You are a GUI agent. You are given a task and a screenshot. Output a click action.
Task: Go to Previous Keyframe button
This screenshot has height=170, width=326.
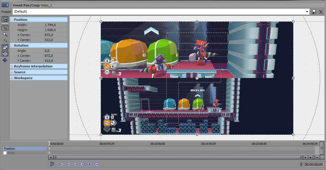tap(68, 164)
